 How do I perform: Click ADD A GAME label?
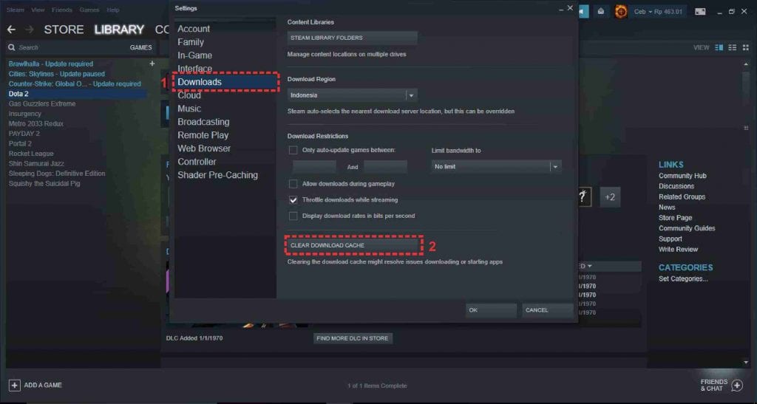tap(43, 386)
